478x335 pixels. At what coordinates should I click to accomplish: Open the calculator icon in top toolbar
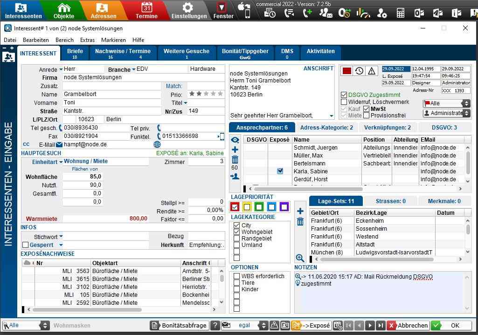[401, 13]
